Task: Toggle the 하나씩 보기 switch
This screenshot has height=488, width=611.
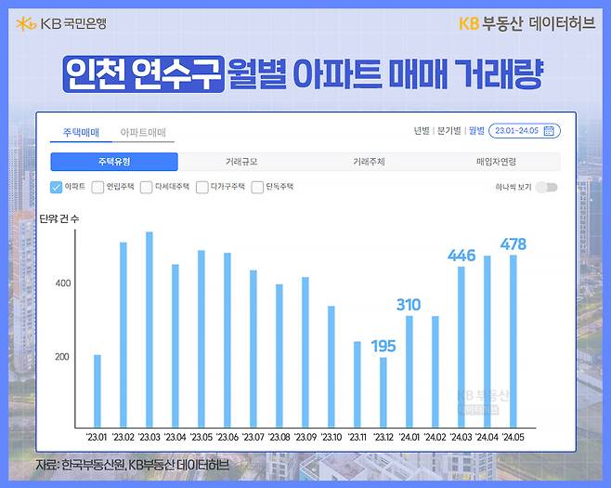Action: (547, 187)
